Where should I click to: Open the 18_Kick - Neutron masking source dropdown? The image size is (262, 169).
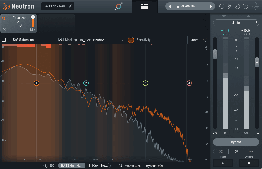coord(102,40)
